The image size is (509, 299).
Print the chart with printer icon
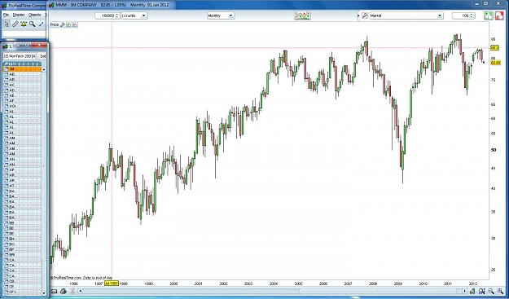(x=64, y=291)
